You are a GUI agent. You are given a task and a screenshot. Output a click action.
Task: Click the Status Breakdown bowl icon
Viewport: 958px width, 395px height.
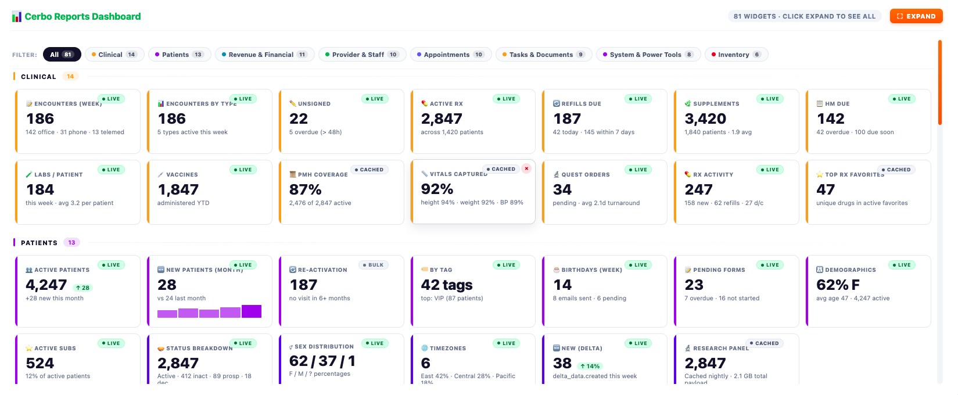161,349
